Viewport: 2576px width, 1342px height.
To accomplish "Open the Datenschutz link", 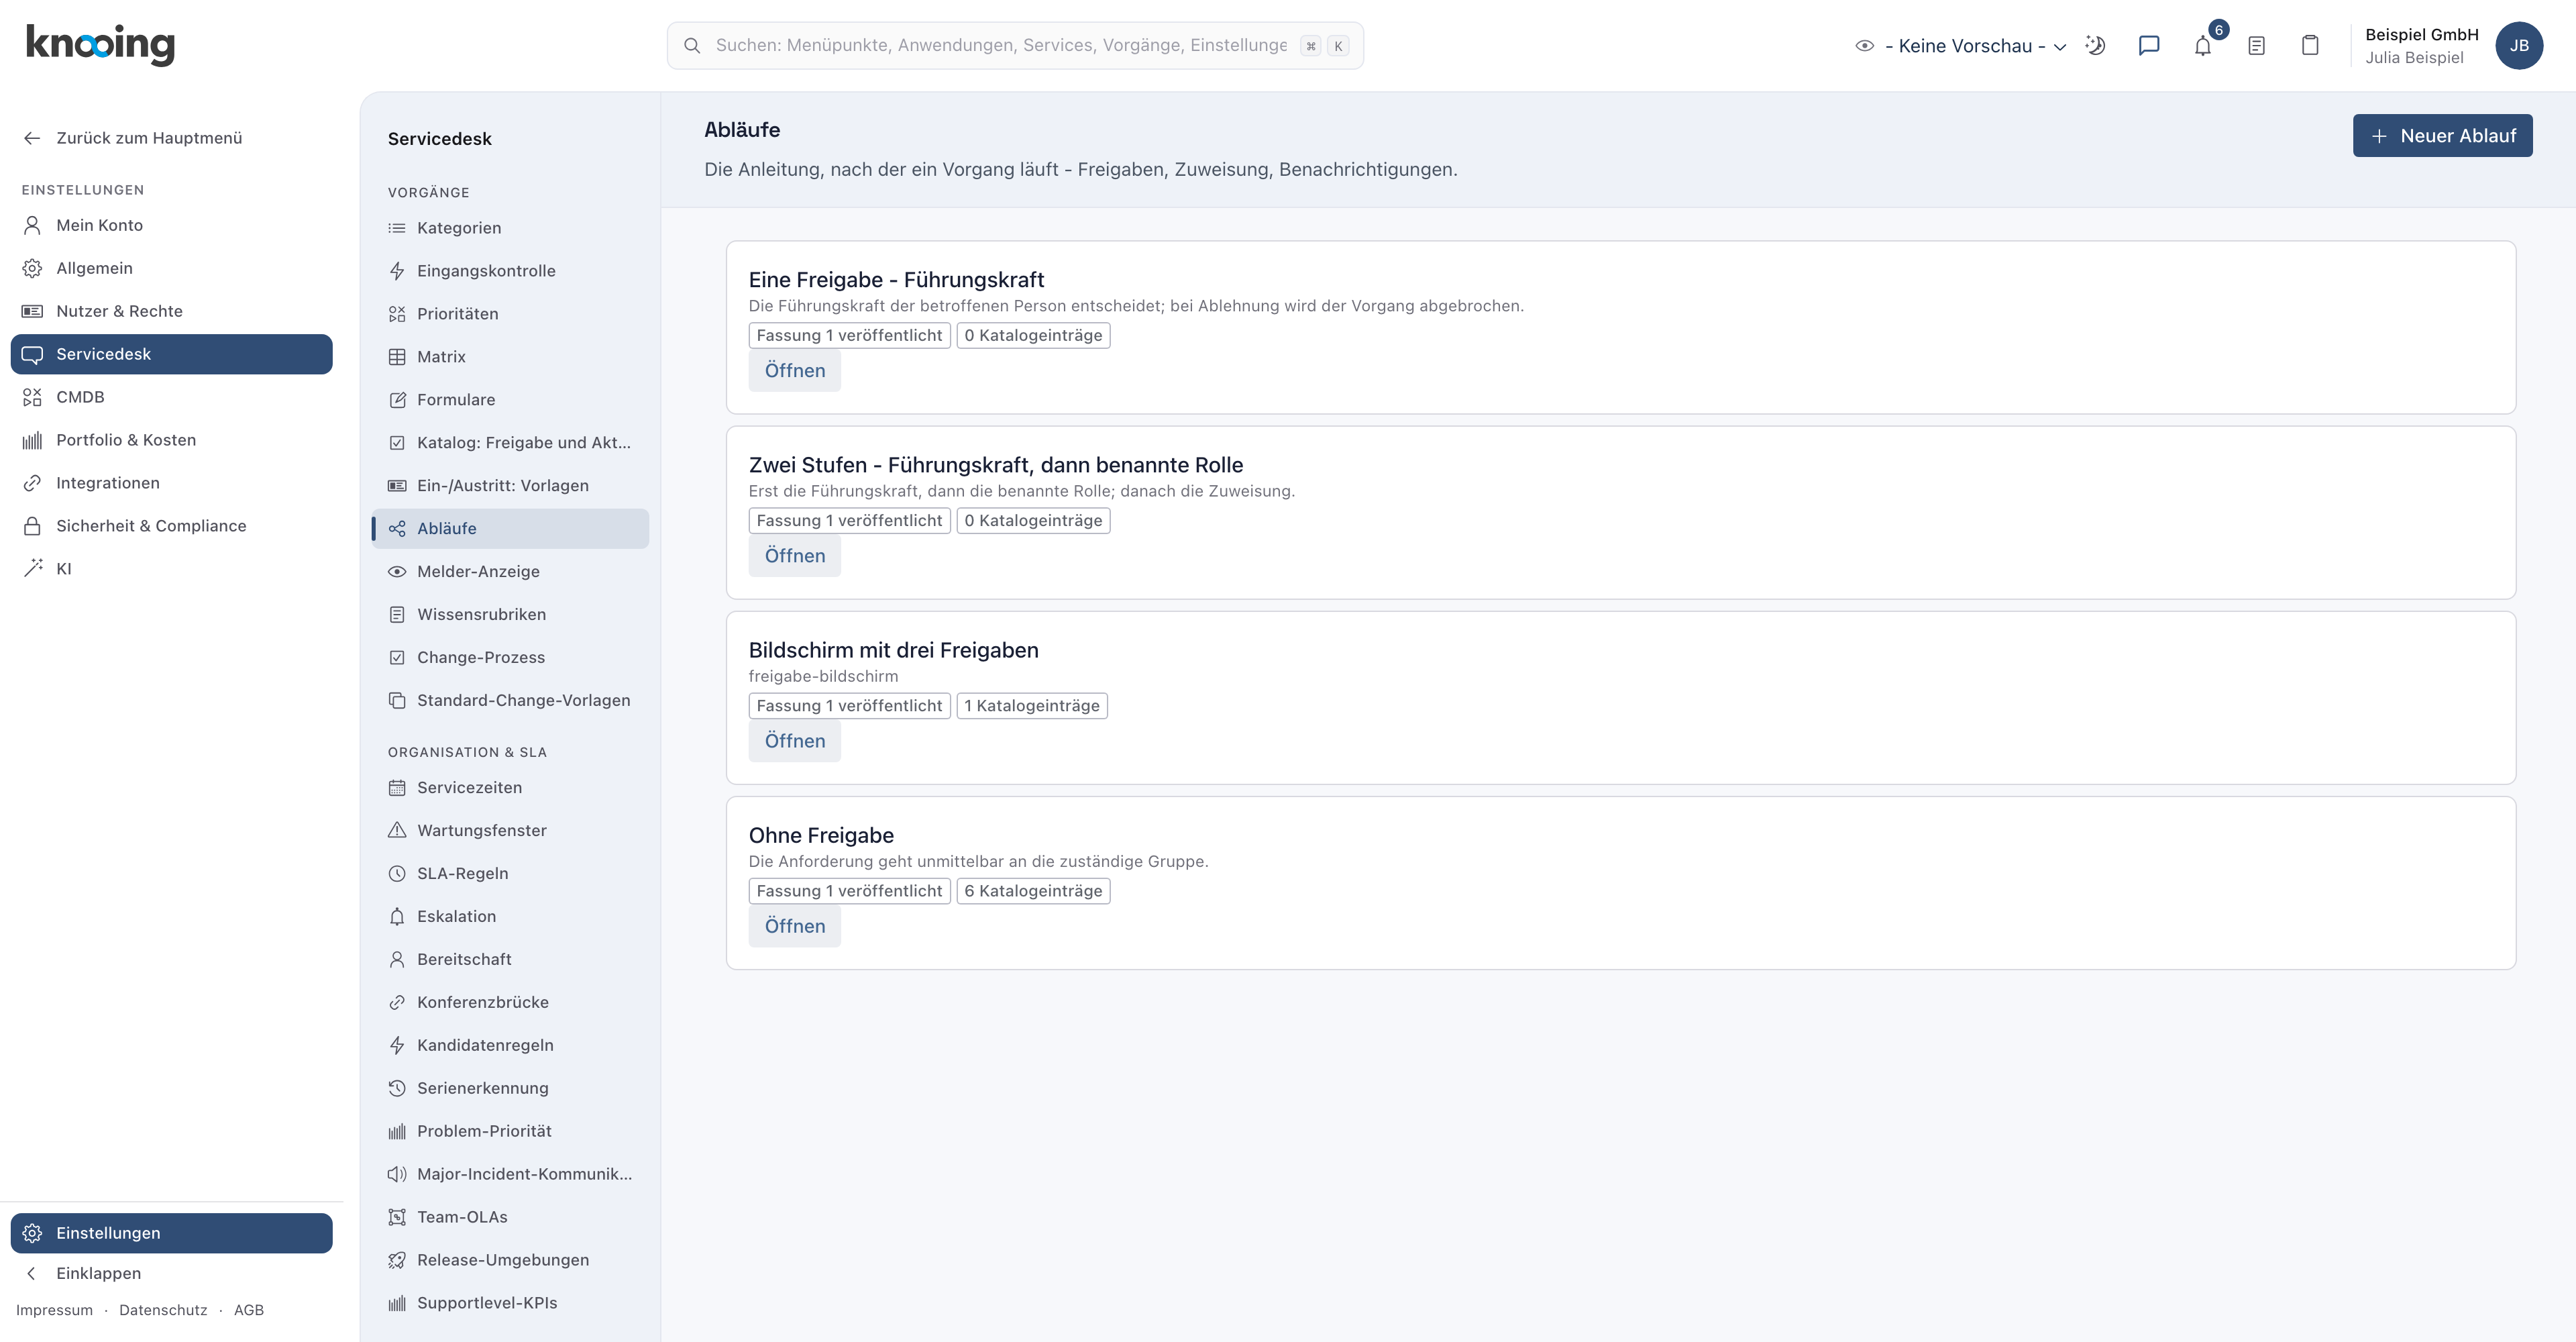I will (163, 1310).
